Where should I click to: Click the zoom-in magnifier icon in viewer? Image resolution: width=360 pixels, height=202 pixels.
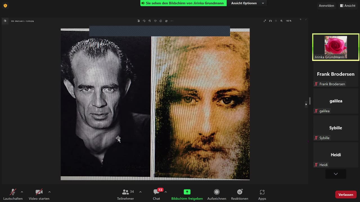tap(282, 21)
